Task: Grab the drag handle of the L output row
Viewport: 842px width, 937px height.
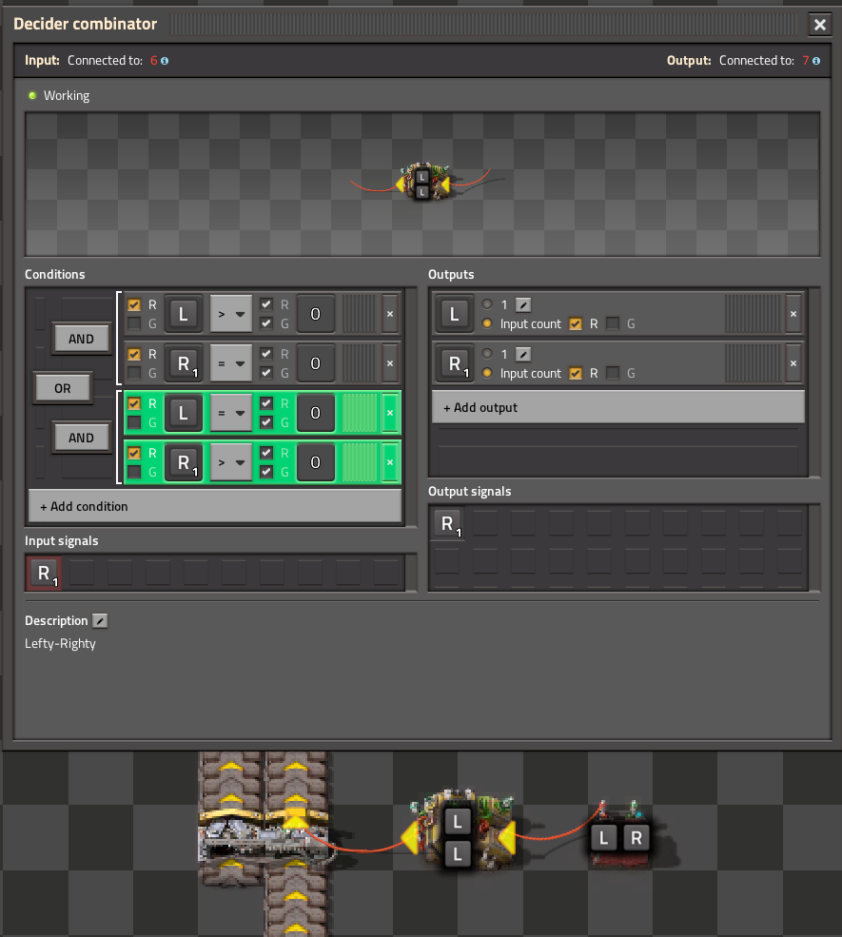Action: pos(753,314)
